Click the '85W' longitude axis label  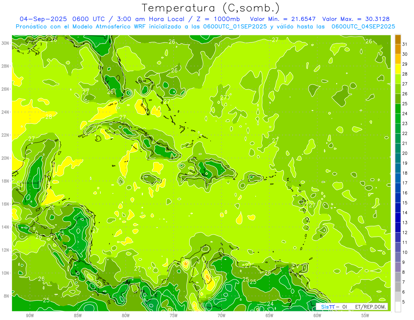pos(78,316)
